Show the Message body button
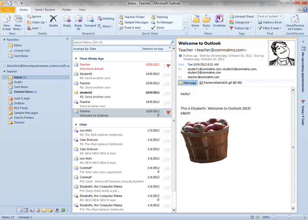 point(188,83)
